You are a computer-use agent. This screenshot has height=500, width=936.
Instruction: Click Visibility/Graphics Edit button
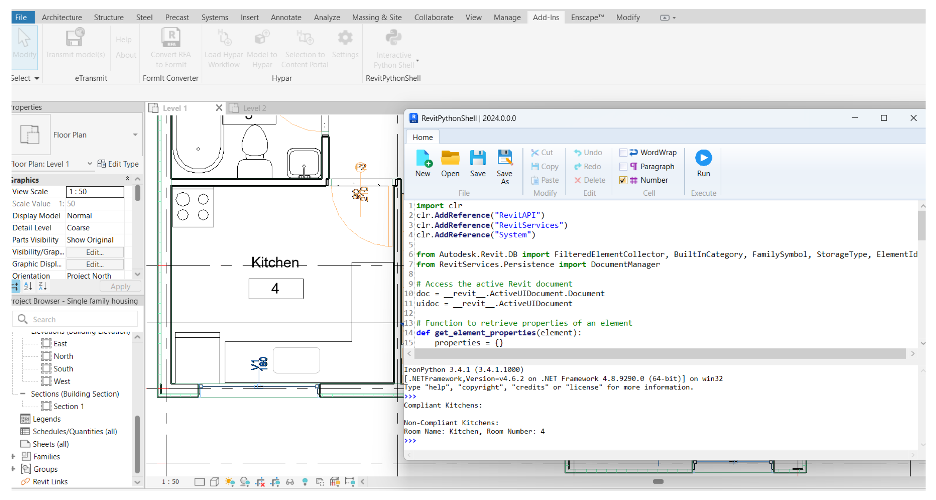pos(94,252)
